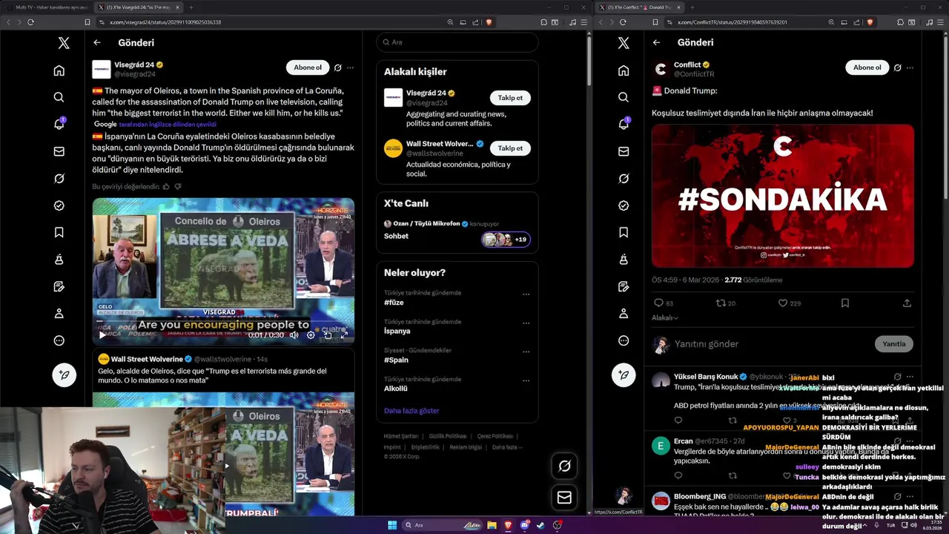Viewport: 949px width, 534px height.
Task: Like the Conflict post with 229 likes
Action: click(783, 303)
